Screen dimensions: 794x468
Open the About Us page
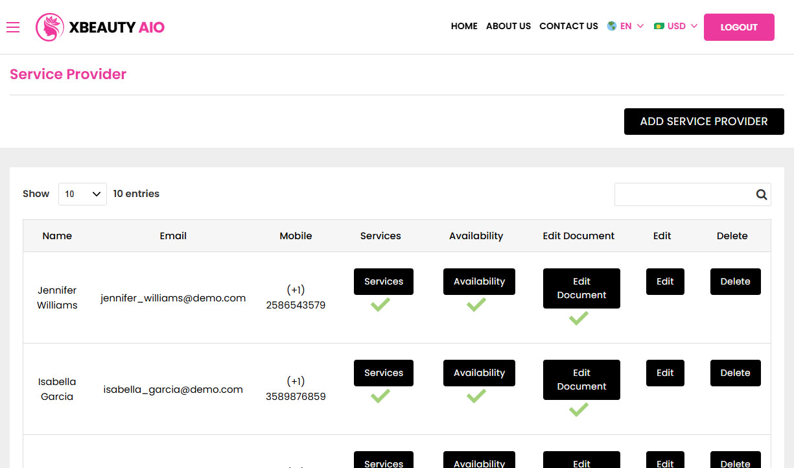[508, 26]
